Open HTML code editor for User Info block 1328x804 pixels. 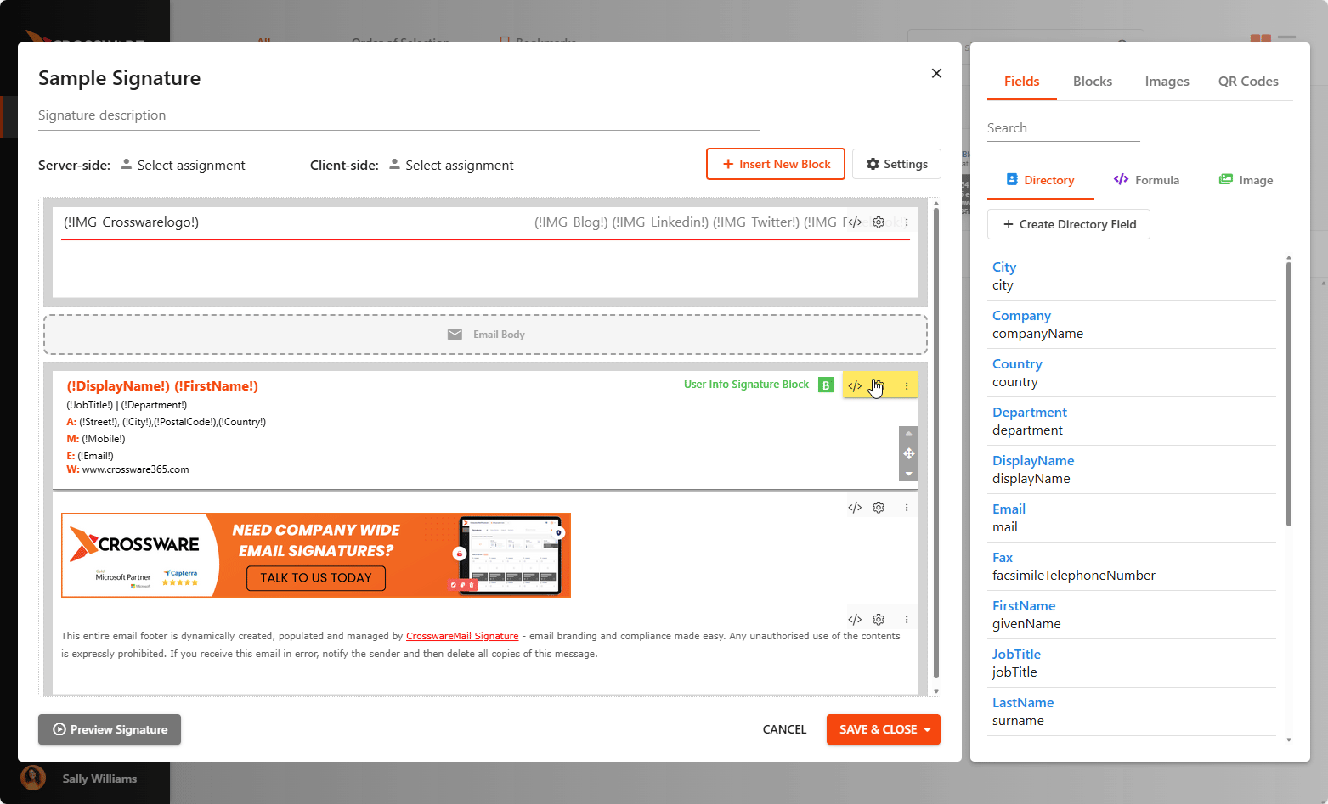[855, 386]
